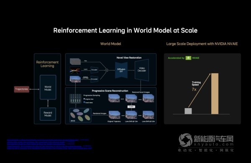
Task: Select the Original Trajectory rendered image
Action: [x=114, y=115]
